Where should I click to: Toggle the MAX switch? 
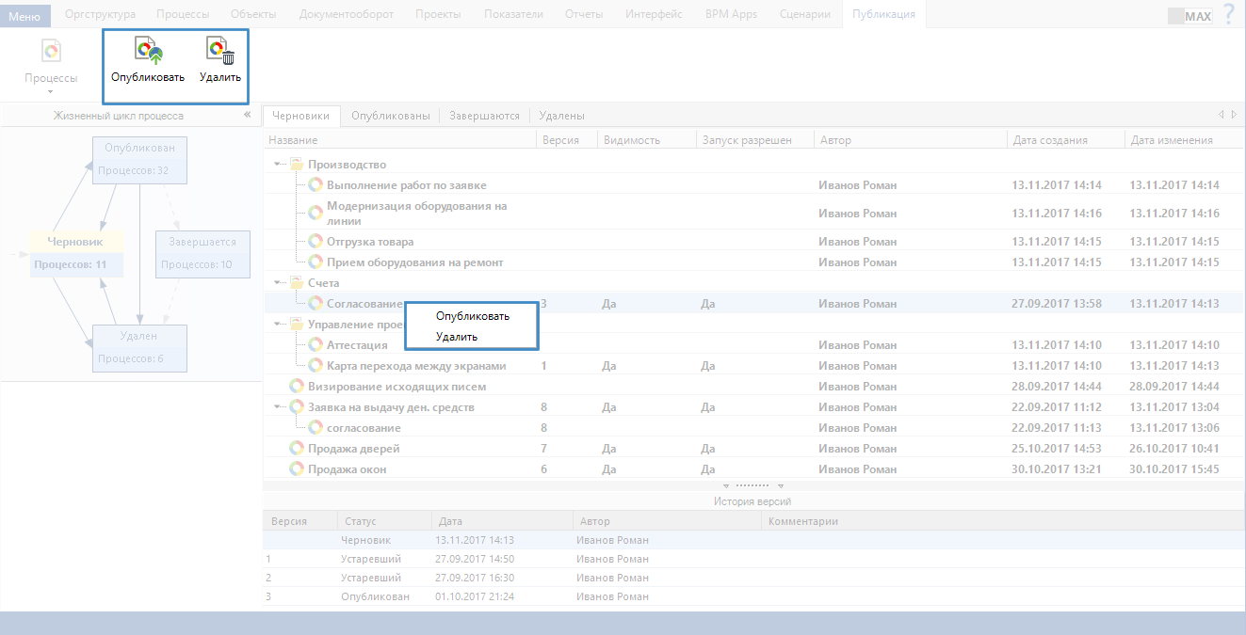coord(1189,16)
